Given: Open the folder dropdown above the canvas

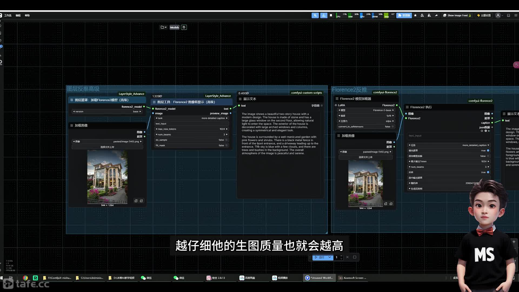Looking at the screenshot, I should (x=164, y=27).
